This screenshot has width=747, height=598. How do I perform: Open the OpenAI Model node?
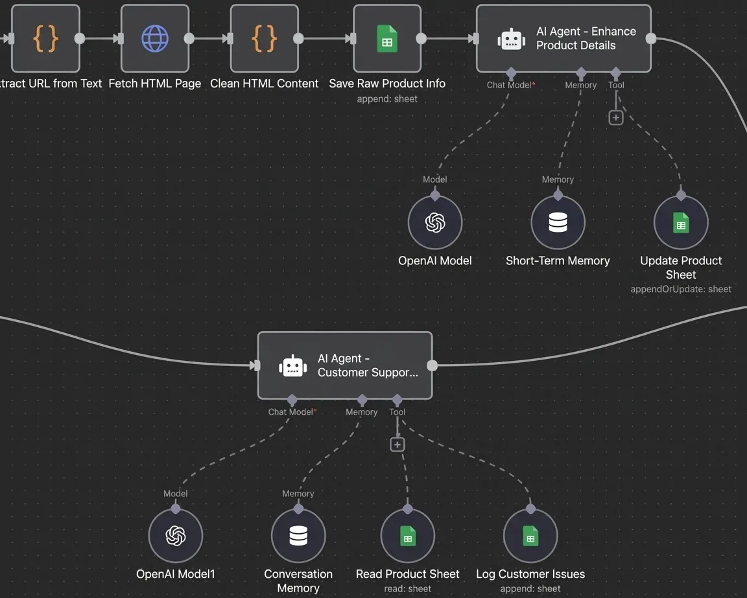click(x=435, y=222)
